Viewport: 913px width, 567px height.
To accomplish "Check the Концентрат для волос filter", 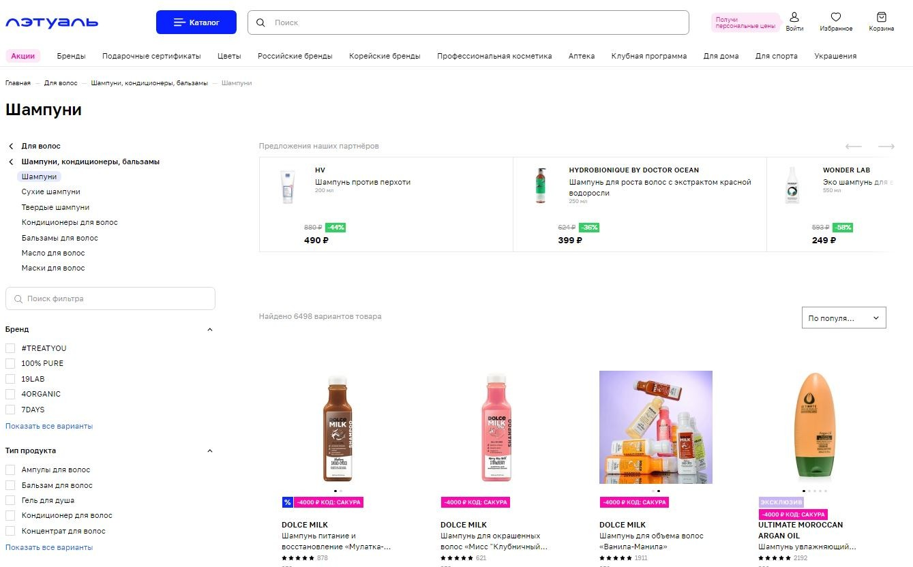I will pos(10,531).
